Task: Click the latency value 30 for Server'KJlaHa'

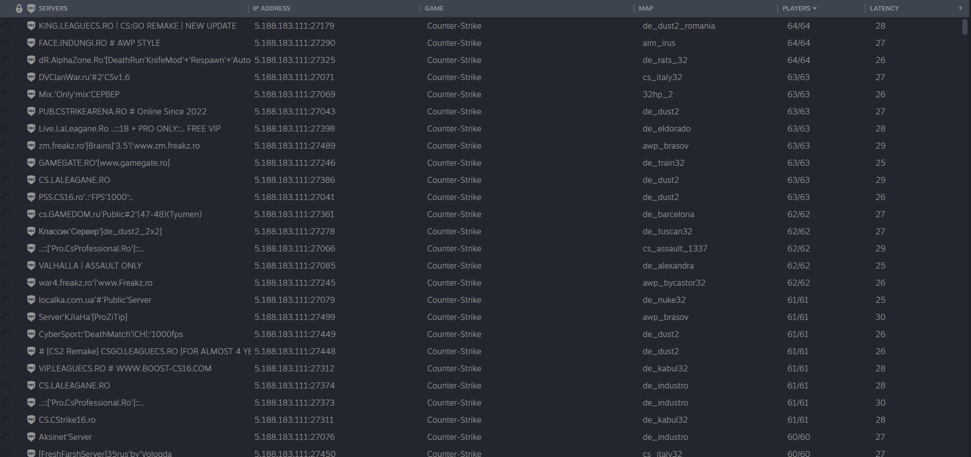Action: (880, 317)
